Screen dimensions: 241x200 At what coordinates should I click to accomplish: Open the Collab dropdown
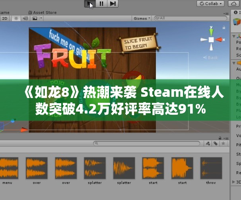tap(210, 4)
